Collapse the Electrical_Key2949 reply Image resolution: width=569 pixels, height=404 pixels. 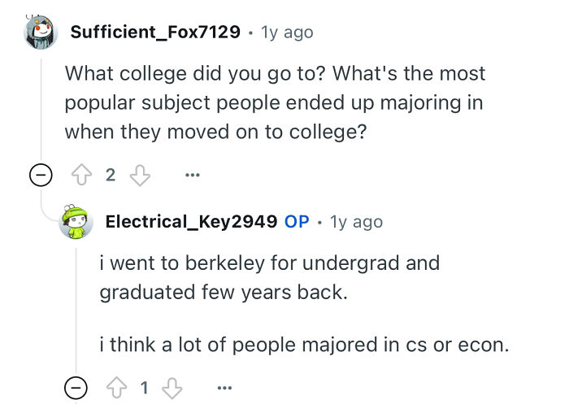pos(76,389)
